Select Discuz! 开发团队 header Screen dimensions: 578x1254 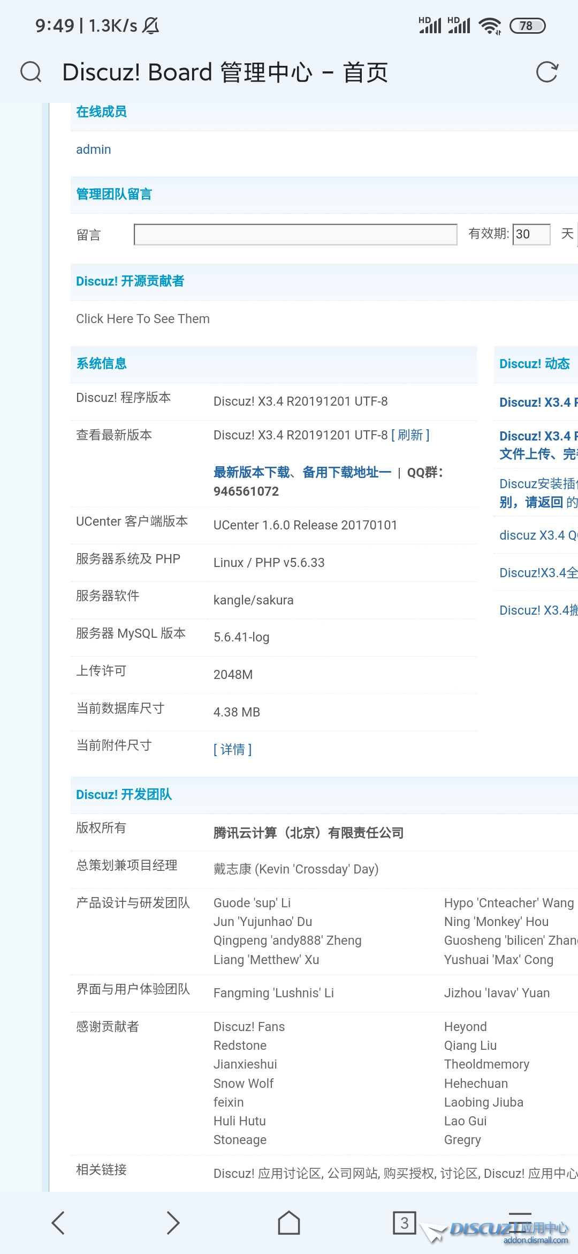click(x=124, y=795)
